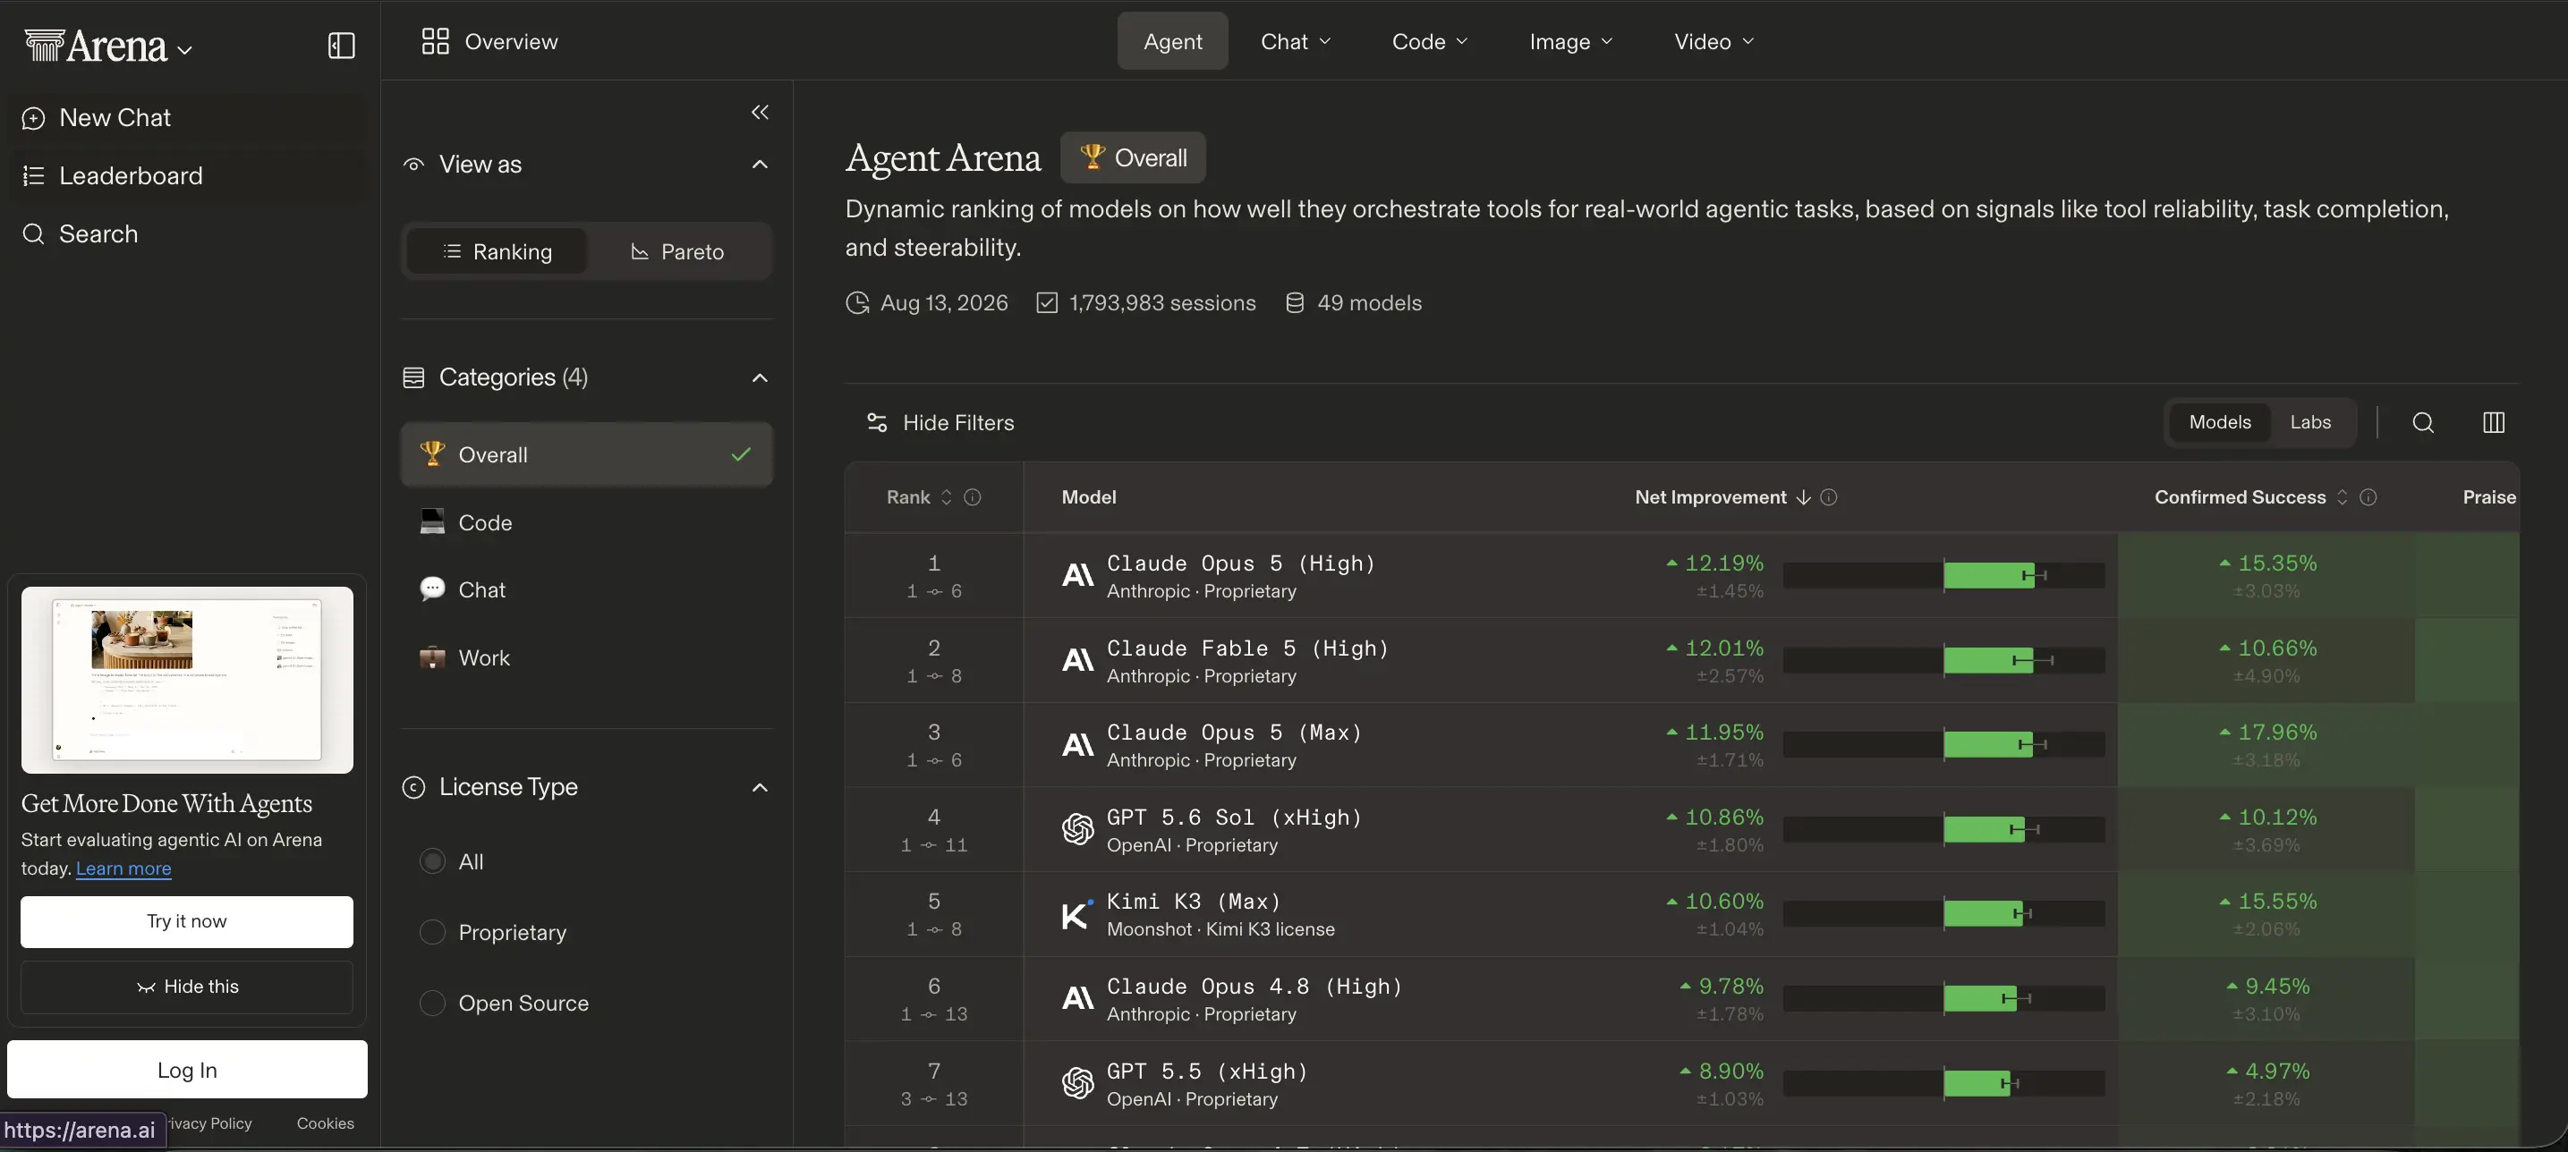This screenshot has width=2568, height=1152.
Task: Click info icon next to Rank header
Action: click(x=972, y=496)
